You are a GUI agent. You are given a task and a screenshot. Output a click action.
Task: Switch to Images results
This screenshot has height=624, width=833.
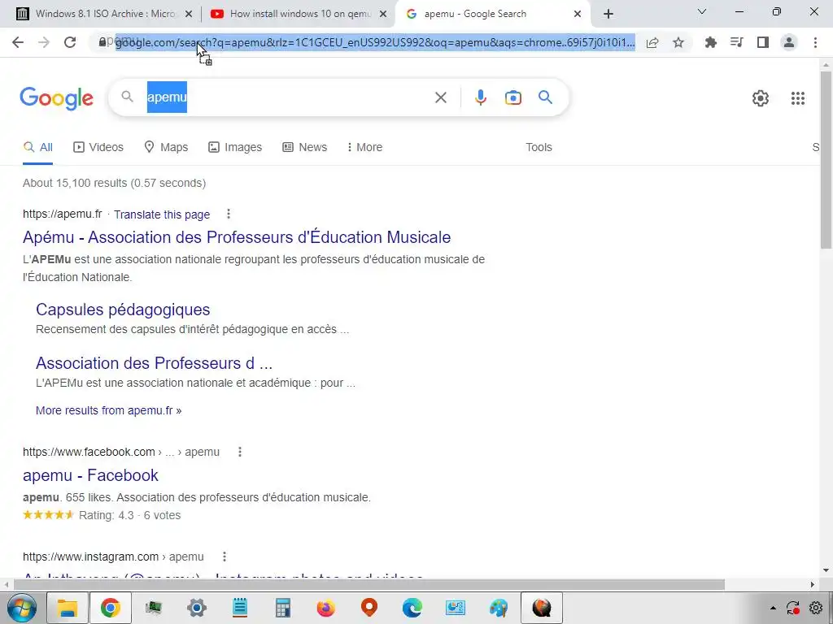[x=235, y=147]
